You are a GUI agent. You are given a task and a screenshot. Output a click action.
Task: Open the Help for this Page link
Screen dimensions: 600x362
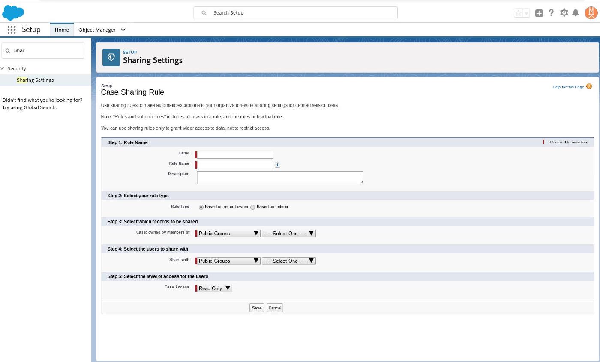click(x=568, y=87)
